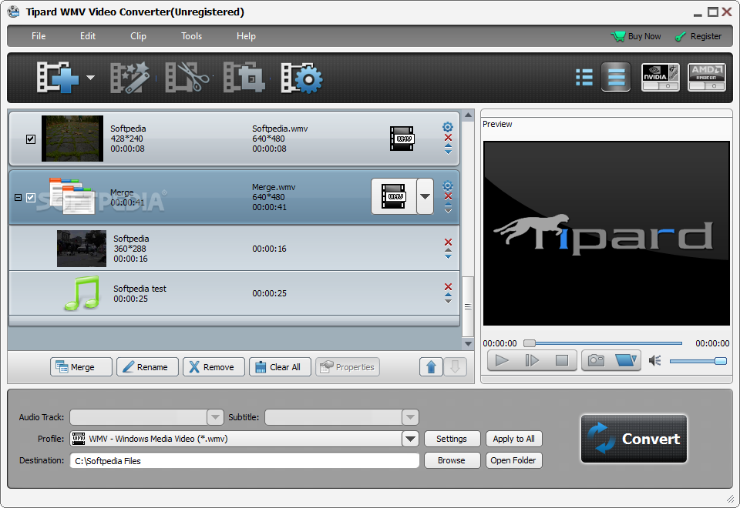Viewport: 740px width, 508px height.
Task: Open the snapshot folder dropdown
Action: click(626, 361)
